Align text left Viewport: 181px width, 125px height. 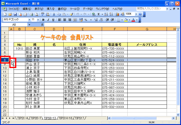click(x=59, y=20)
